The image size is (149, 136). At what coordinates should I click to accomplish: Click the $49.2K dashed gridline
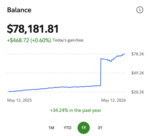tap(66, 73)
